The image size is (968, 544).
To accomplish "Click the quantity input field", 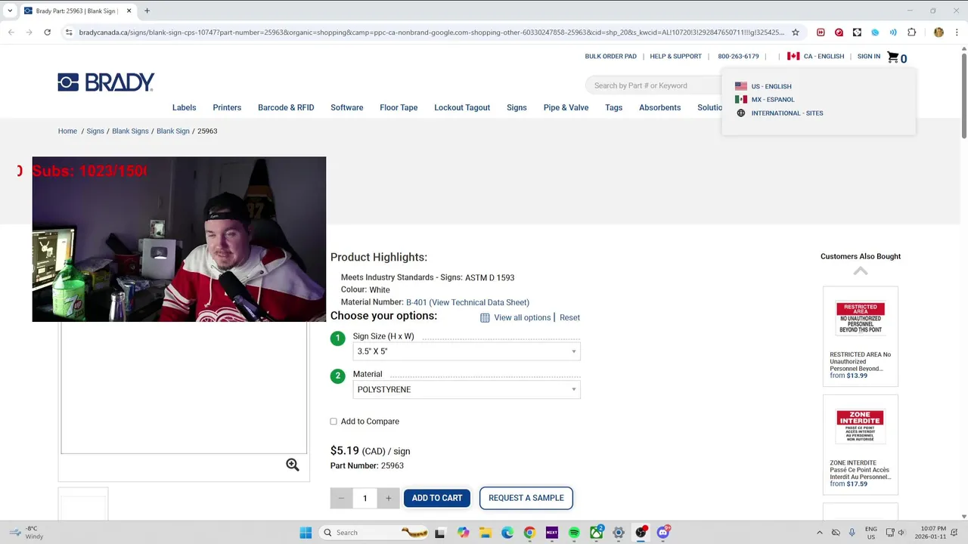I will [365, 498].
